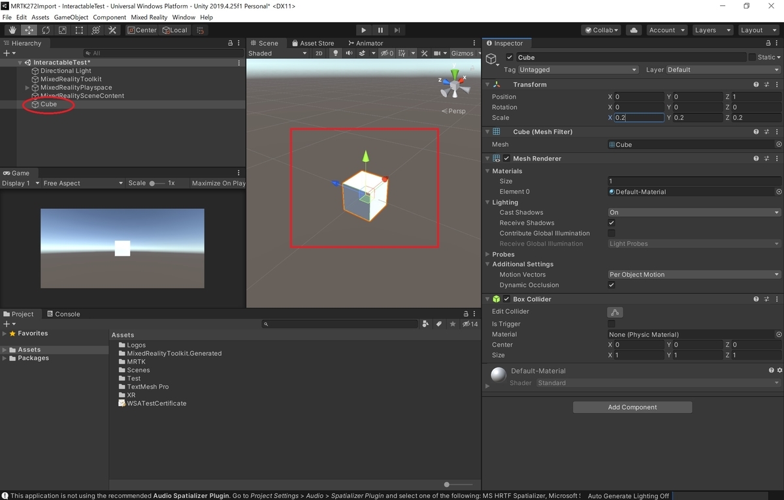Toggle Contribute Global Illumination checkbox

[612, 233]
